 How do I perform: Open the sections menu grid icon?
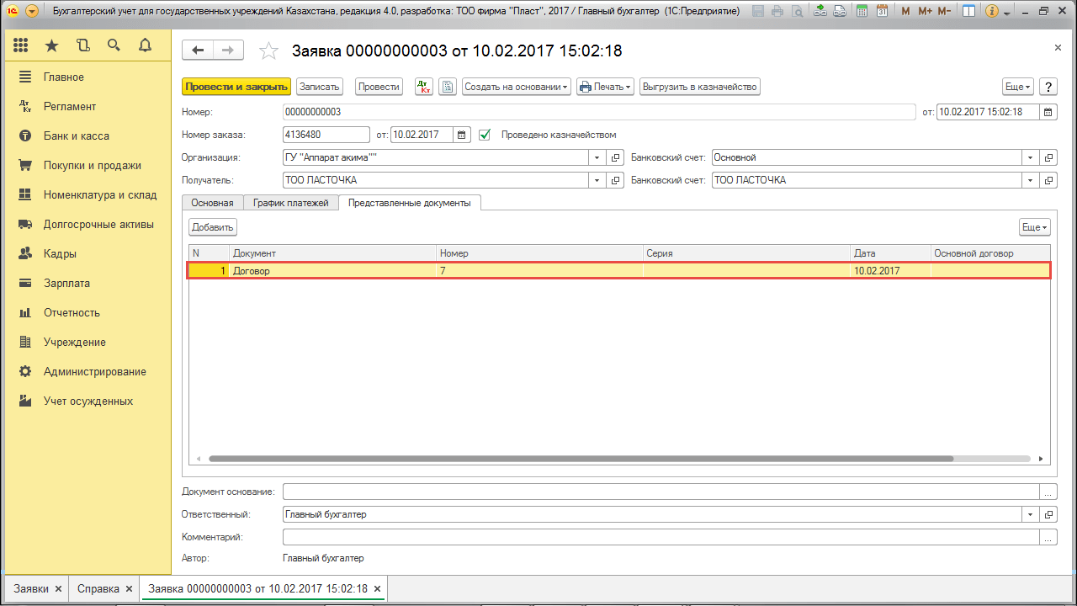pyautogui.click(x=20, y=45)
